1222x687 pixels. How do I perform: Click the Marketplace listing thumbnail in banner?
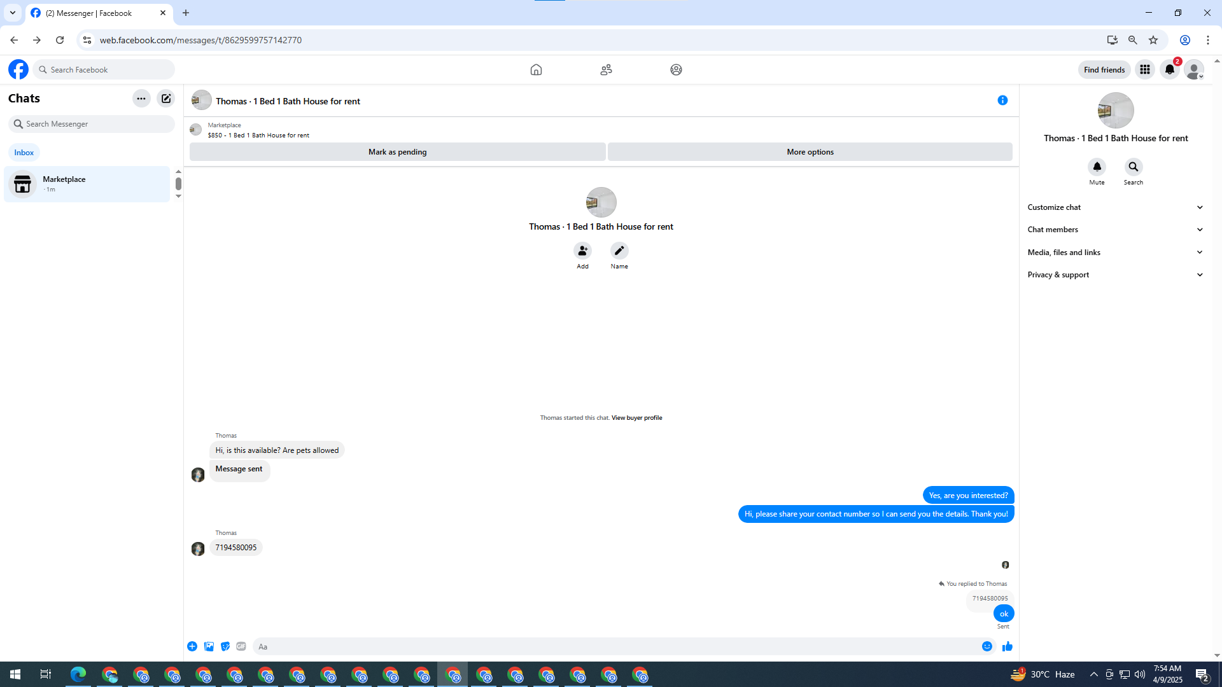tap(196, 130)
